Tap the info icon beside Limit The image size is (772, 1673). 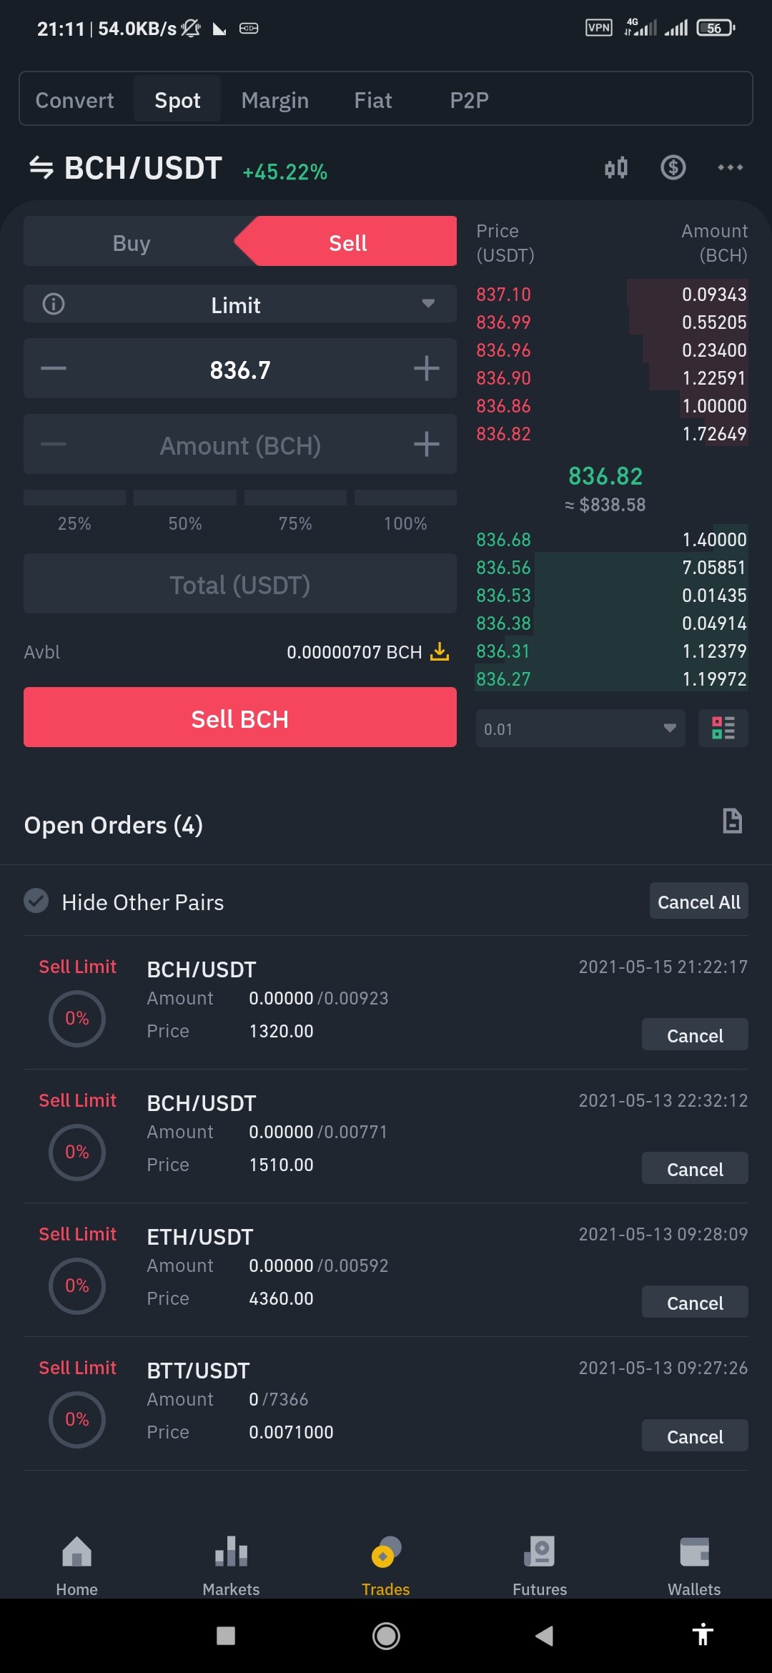pyautogui.click(x=54, y=304)
